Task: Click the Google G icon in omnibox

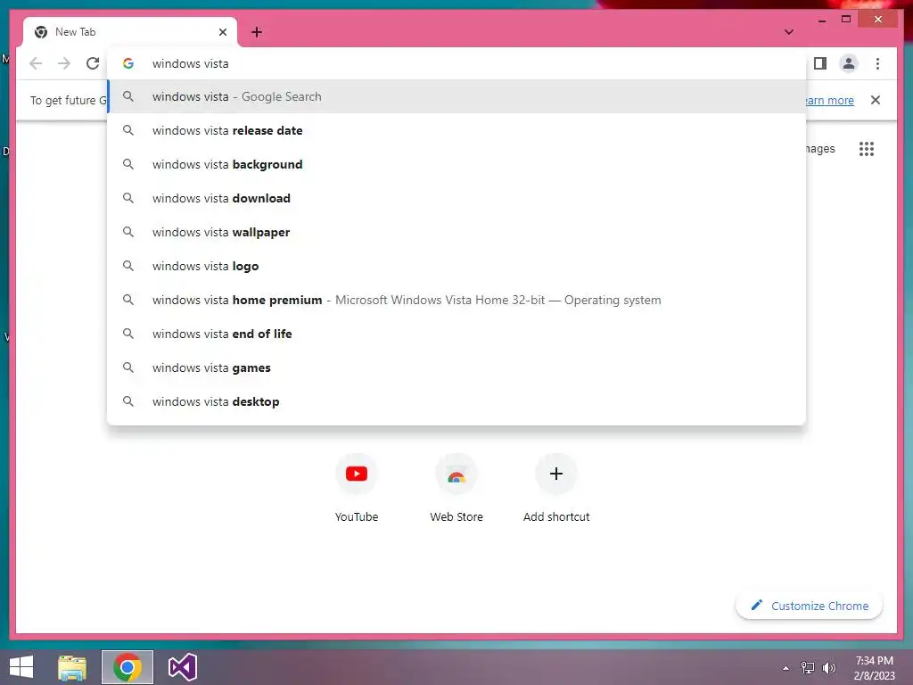Action: (128, 63)
